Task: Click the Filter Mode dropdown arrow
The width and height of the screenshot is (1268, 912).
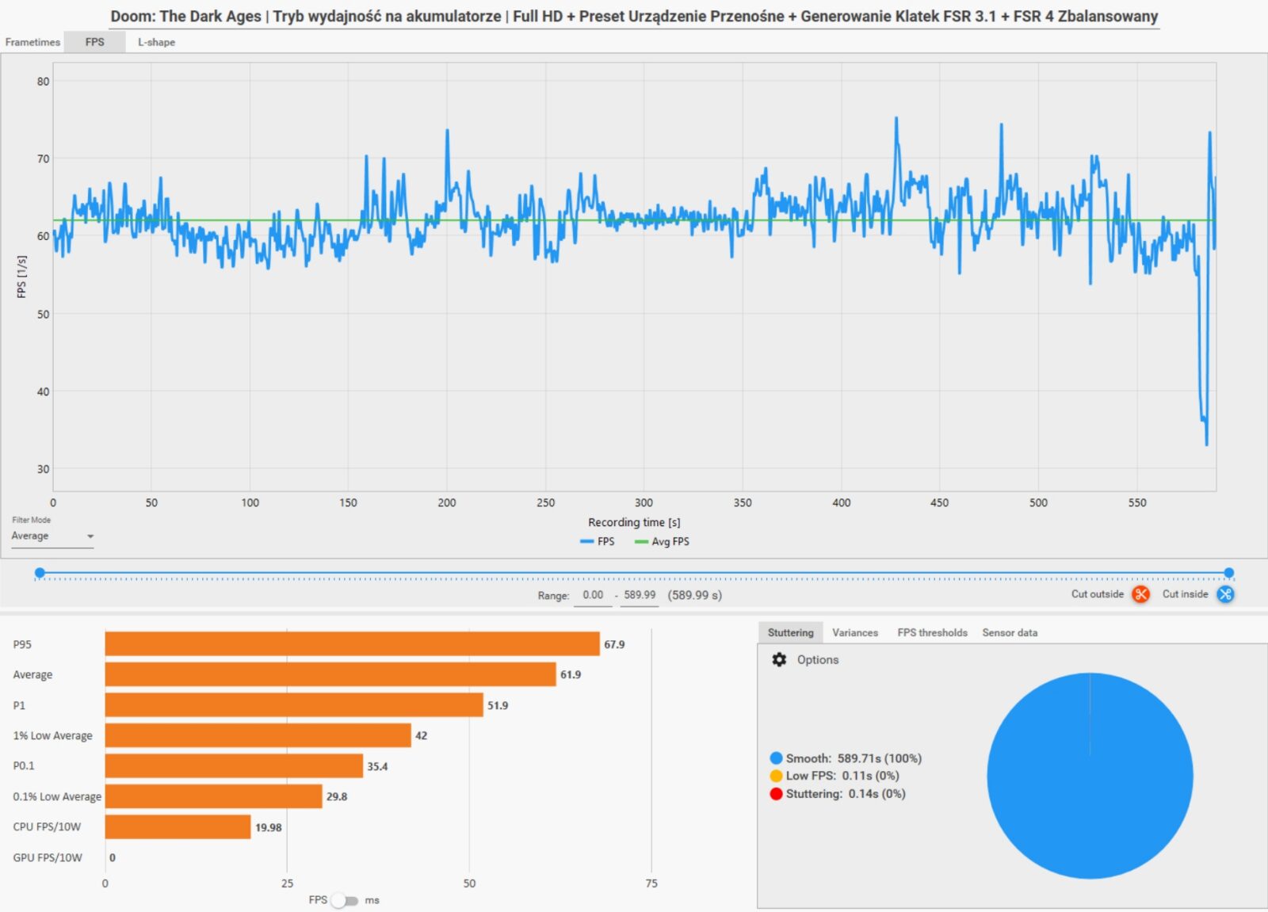Action: coord(90,536)
